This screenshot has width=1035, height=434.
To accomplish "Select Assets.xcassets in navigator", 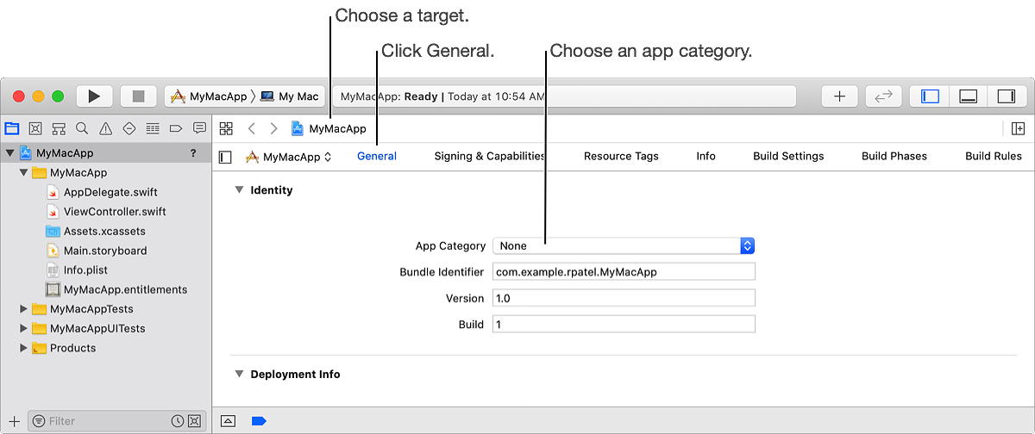I will coord(96,232).
